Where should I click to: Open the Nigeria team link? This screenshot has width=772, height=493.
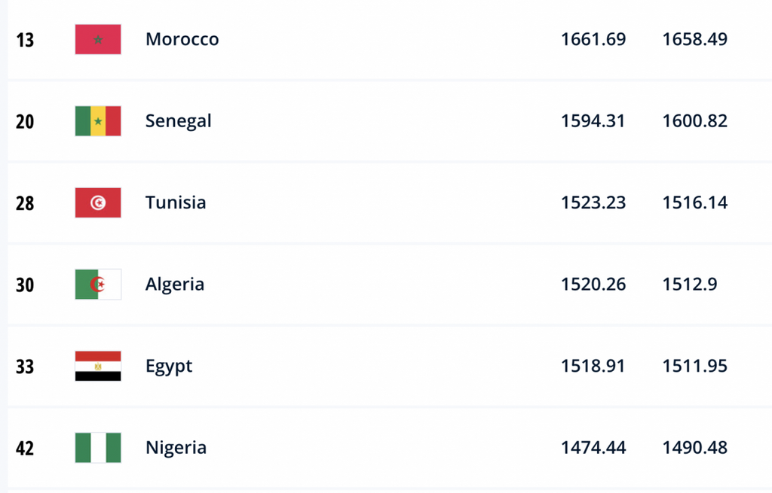point(176,448)
